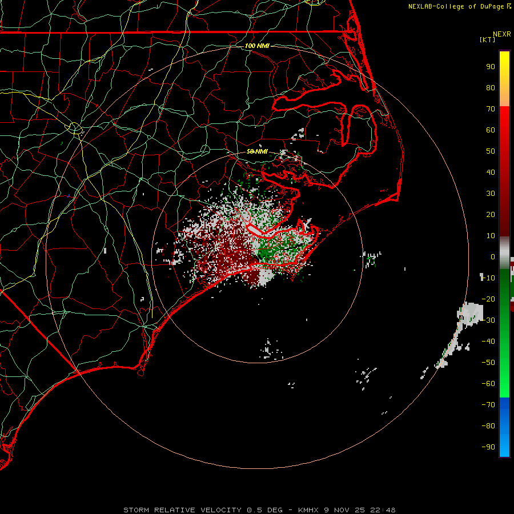
Task: Click the NEXR label above color scale
Action: pos(502,34)
